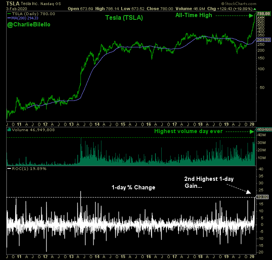Image resolution: width=272 pixels, height=260 pixels.
Task: Click year 13 on the price chart time axis
Action: click(x=71, y=124)
